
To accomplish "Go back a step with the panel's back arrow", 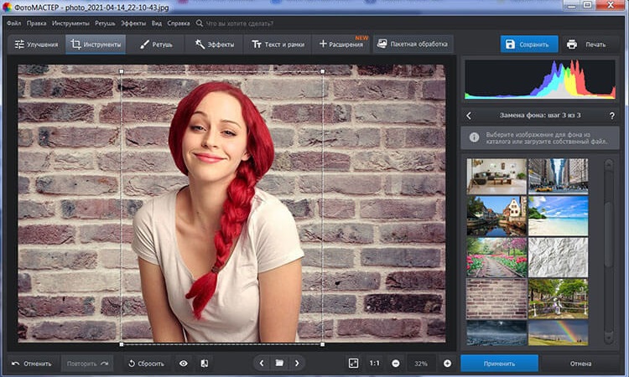I will pos(469,115).
